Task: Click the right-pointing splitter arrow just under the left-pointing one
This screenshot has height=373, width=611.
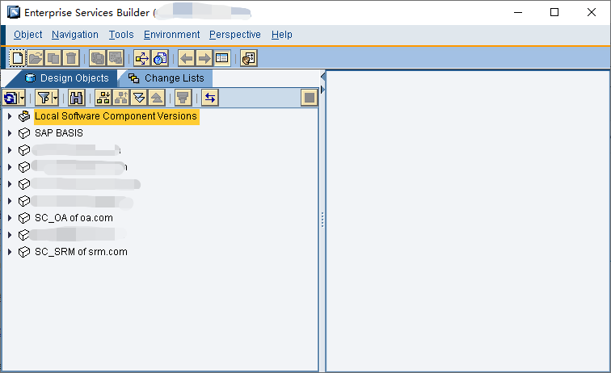Action: click(322, 90)
